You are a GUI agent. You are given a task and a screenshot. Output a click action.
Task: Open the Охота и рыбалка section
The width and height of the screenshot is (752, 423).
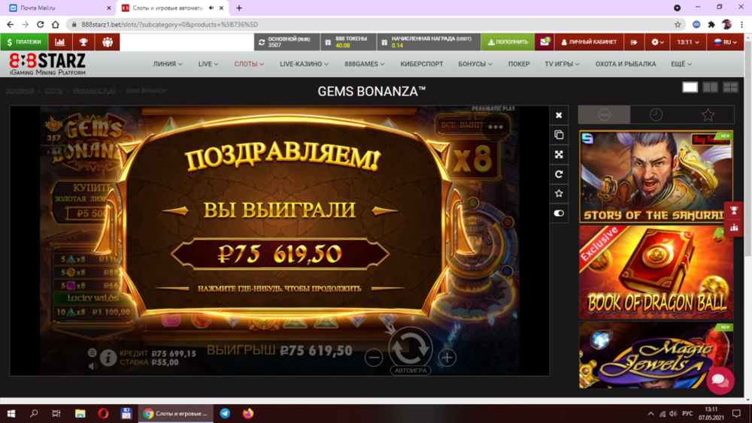(626, 64)
